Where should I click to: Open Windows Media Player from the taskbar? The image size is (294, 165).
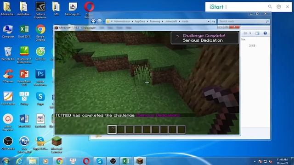pos(45,161)
